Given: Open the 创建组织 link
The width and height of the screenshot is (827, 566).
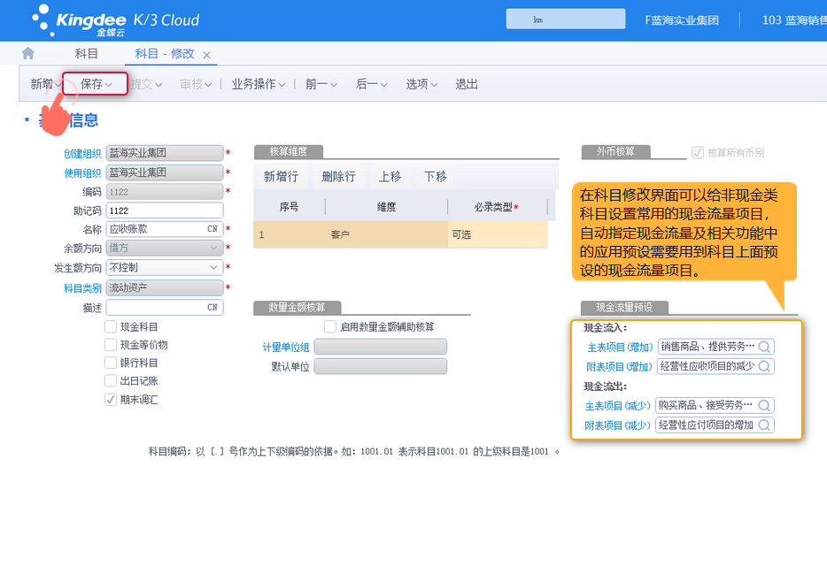Looking at the screenshot, I should (82, 153).
